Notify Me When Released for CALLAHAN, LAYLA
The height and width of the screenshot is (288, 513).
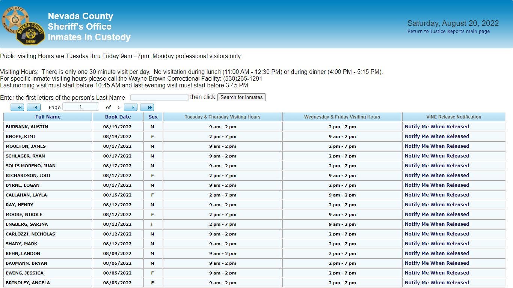coord(437,195)
